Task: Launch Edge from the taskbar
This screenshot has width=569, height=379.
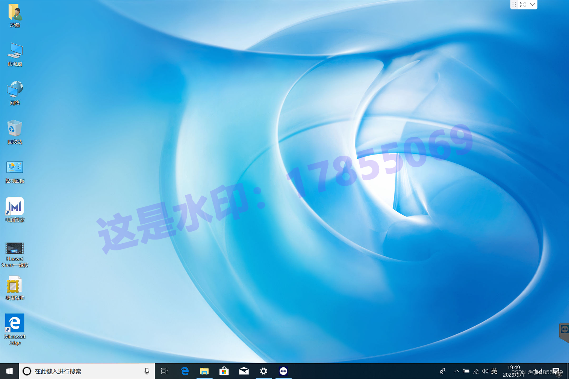Action: tap(185, 371)
